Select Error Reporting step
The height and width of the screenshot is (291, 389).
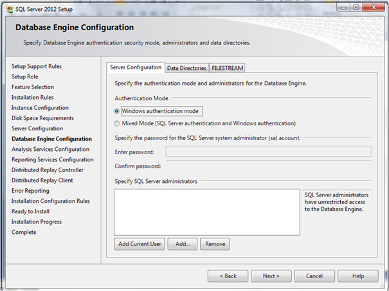click(x=30, y=191)
